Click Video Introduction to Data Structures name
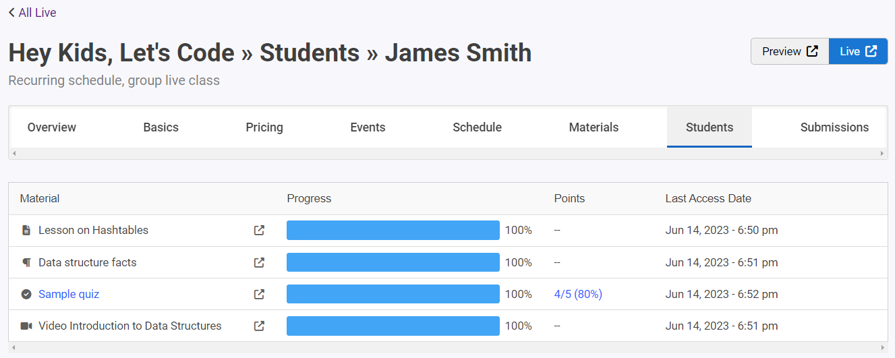This screenshot has height=358, width=895. (130, 326)
